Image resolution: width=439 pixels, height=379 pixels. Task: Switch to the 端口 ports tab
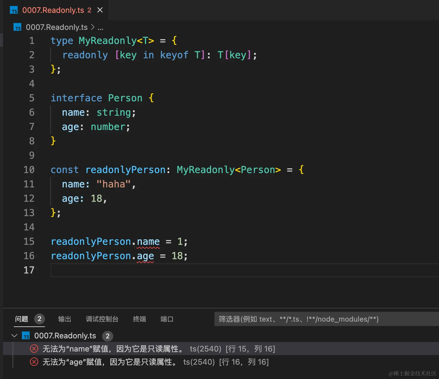click(167, 319)
